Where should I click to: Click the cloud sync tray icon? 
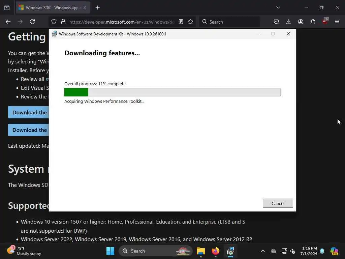(x=274, y=251)
